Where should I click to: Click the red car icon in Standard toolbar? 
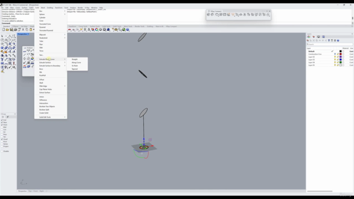[70, 29]
